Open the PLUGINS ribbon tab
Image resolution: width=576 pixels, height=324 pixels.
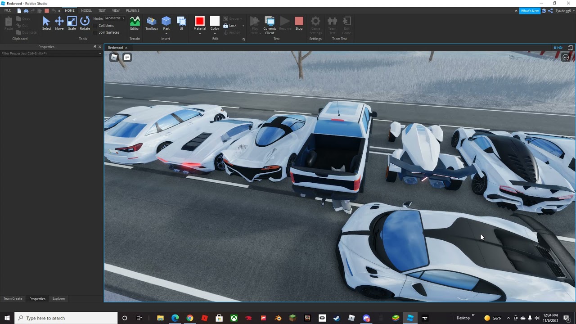click(x=132, y=10)
